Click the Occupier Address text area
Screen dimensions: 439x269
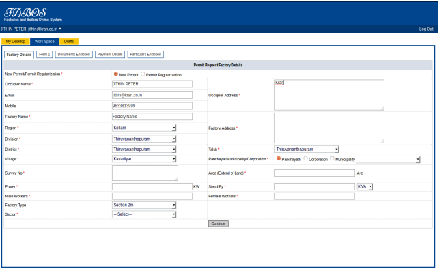point(329,95)
